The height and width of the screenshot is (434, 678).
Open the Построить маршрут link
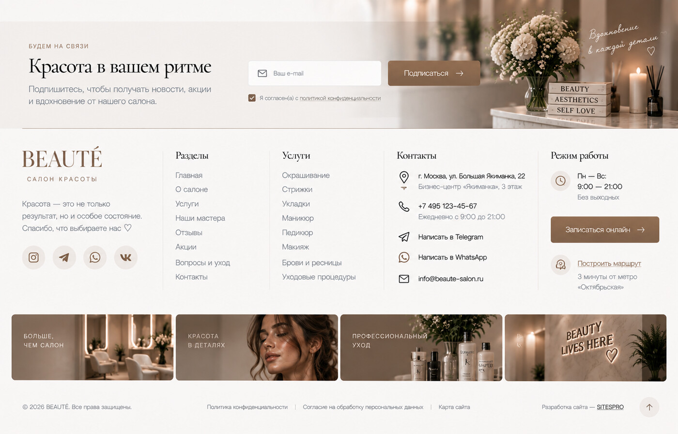tap(609, 263)
